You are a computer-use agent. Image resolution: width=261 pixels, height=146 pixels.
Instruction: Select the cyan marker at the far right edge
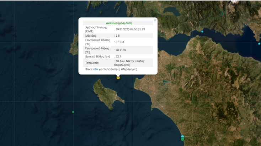(x=259, y=44)
